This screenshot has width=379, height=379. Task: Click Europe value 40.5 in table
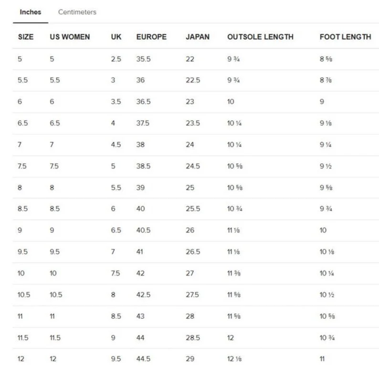click(143, 230)
